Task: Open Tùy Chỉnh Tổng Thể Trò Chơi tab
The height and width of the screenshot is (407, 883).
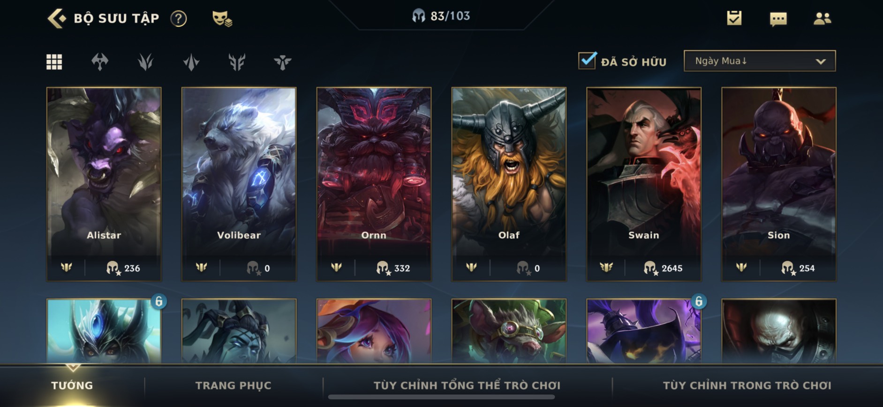Action: tap(467, 385)
